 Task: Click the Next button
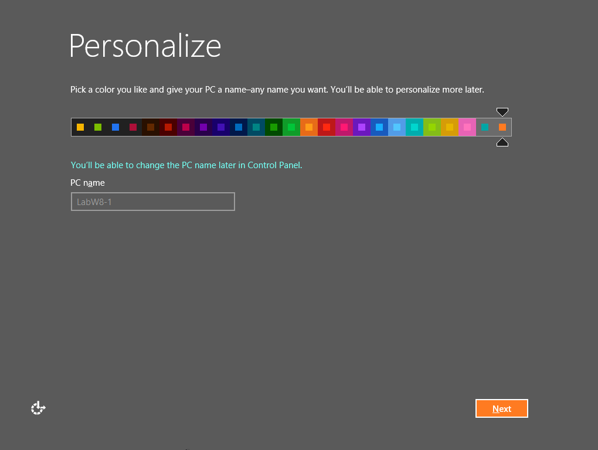coord(501,408)
